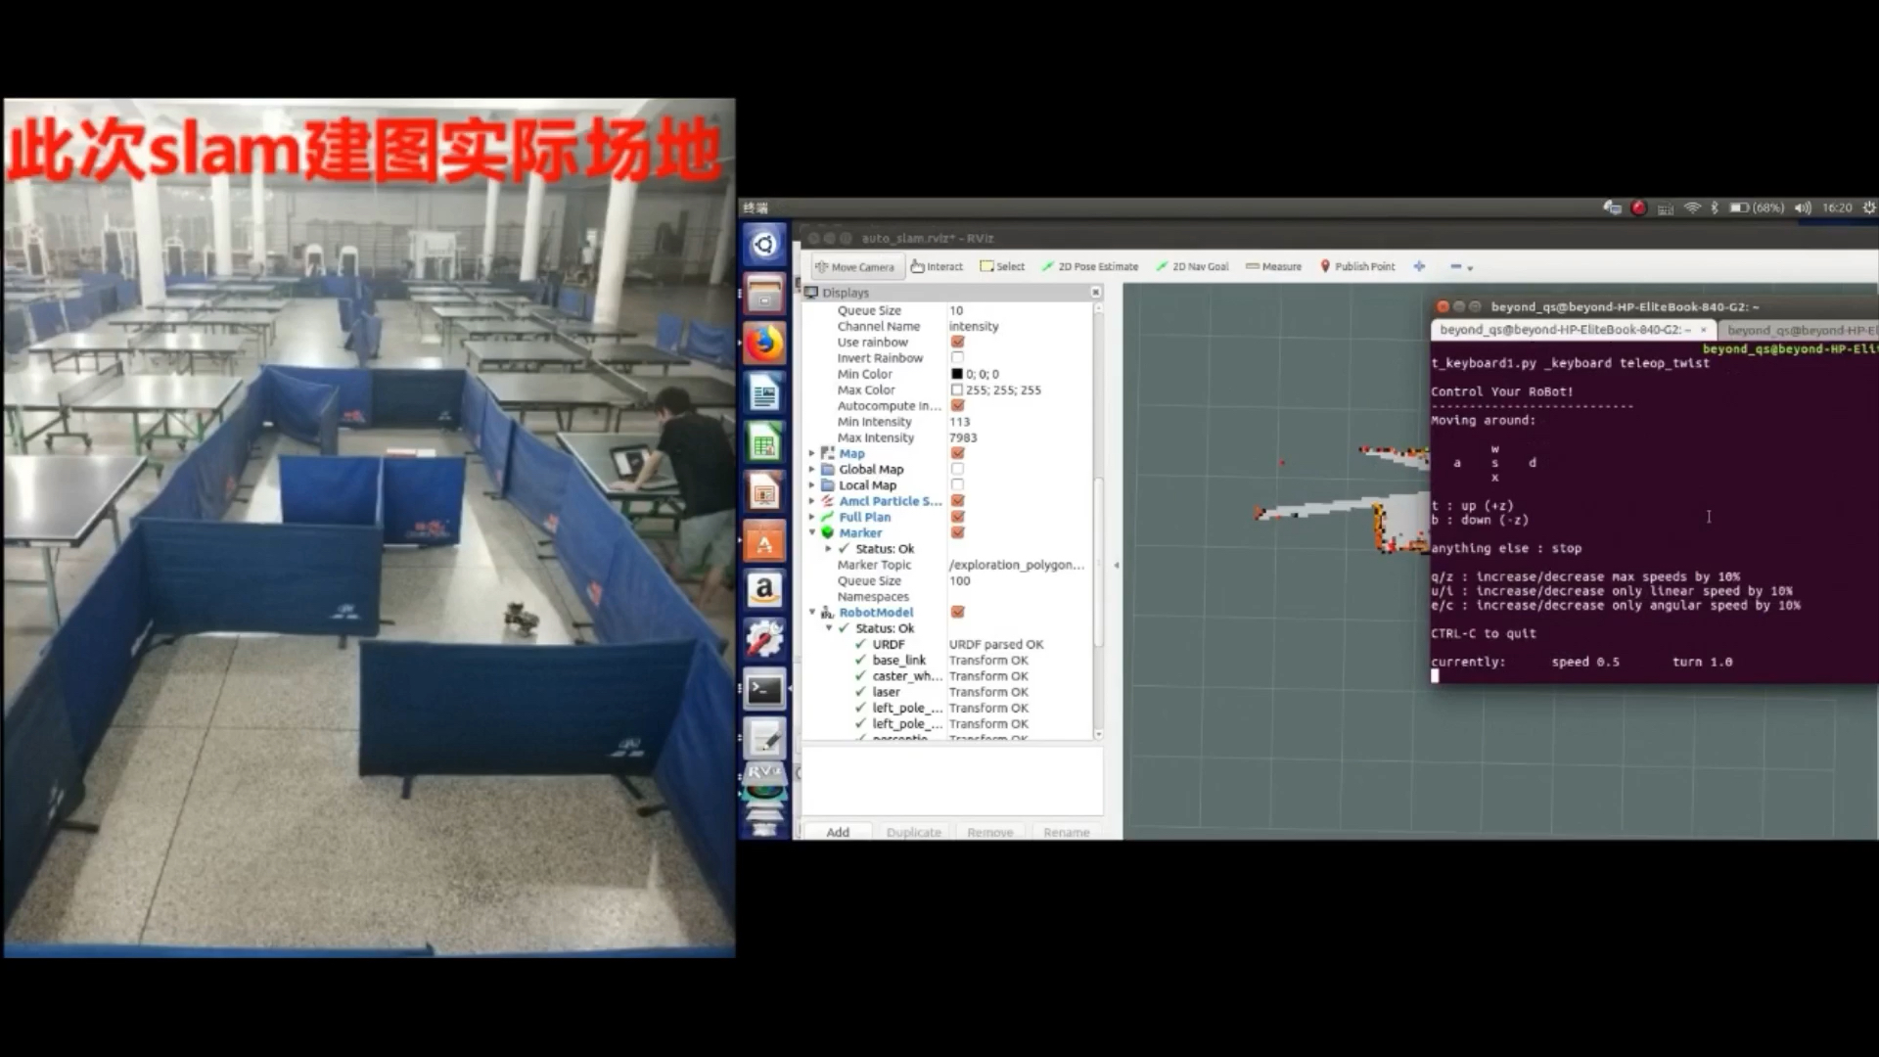Open Firefox from the Ubuntu launcher

(764, 344)
